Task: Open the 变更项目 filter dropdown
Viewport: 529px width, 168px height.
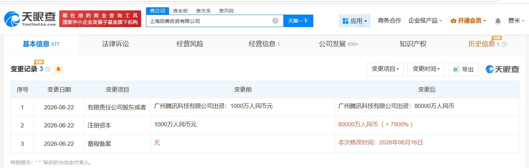Action: 385,69
